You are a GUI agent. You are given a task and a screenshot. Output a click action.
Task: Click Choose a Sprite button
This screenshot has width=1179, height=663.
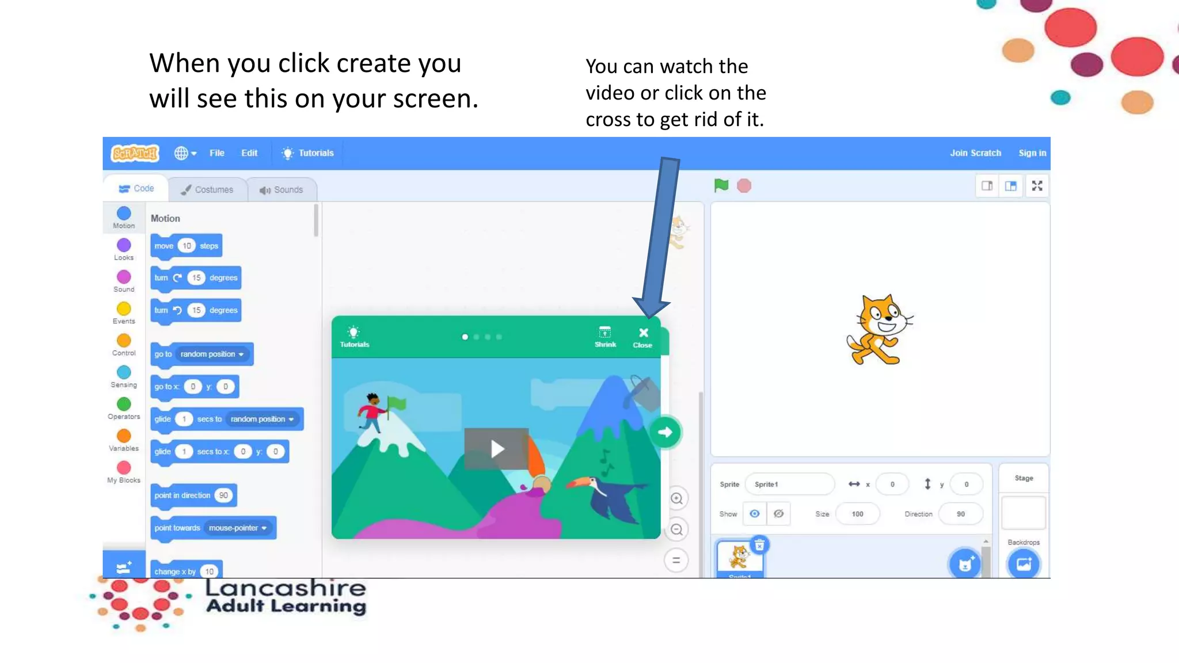[965, 563]
